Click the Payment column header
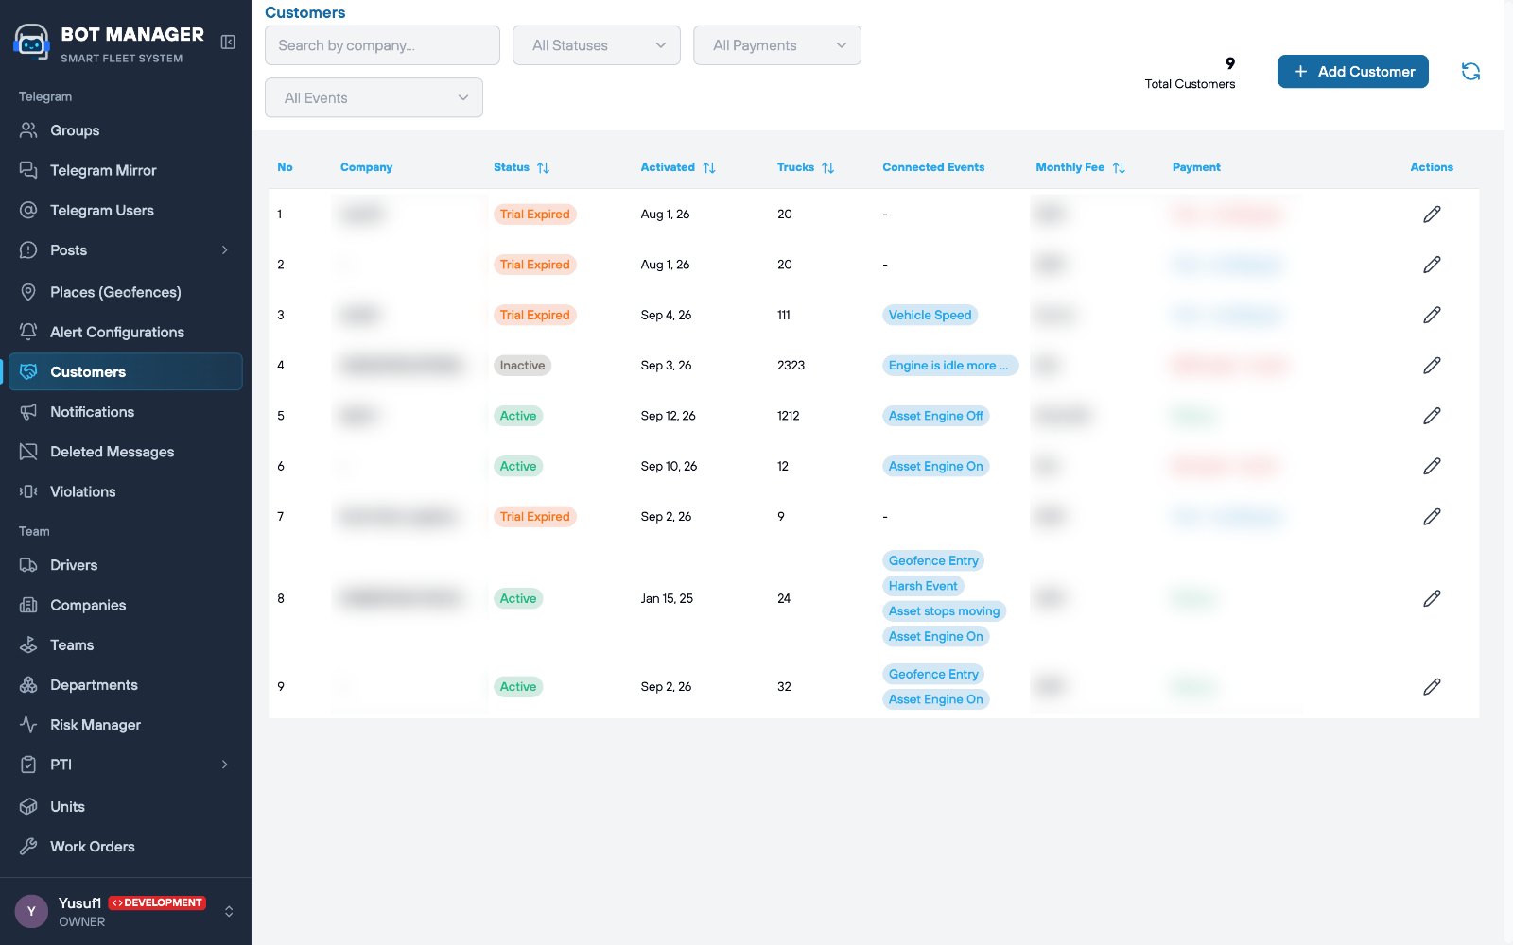 (1196, 167)
